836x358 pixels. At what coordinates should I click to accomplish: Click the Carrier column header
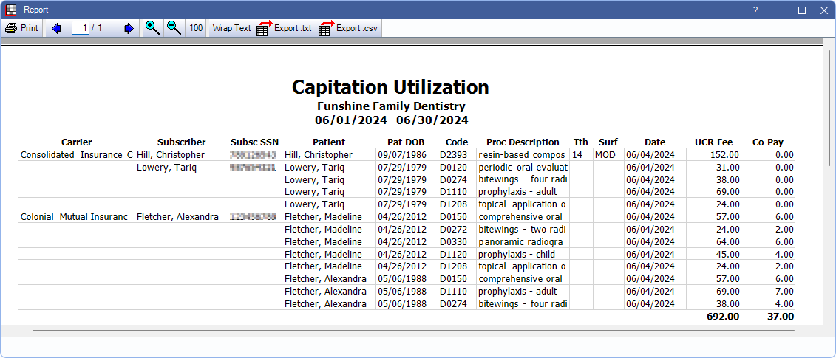click(76, 142)
